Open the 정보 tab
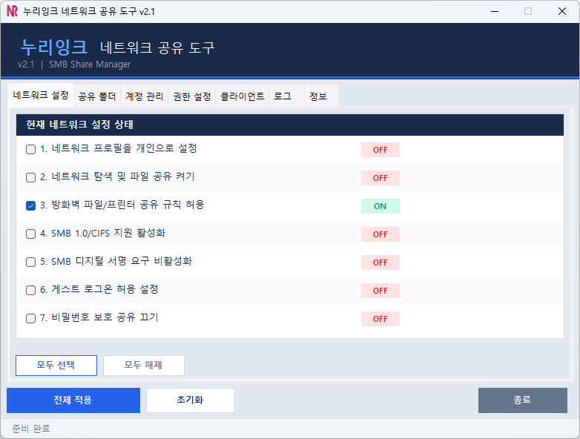Image resolution: width=580 pixels, height=439 pixels. 317,96
